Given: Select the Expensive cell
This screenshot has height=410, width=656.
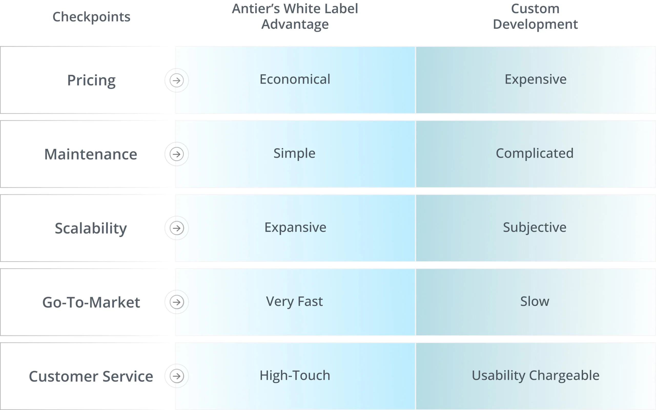Looking at the screenshot, I should click(x=536, y=79).
